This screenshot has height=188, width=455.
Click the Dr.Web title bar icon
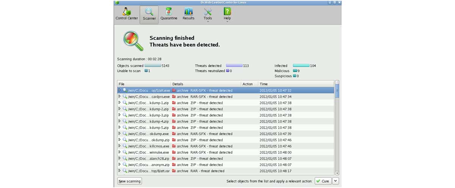pos(117,2)
